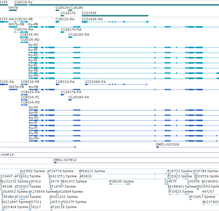Click the LP02275.5prime EST label
The width and height of the screenshot is (219, 211).
pos(73,202)
